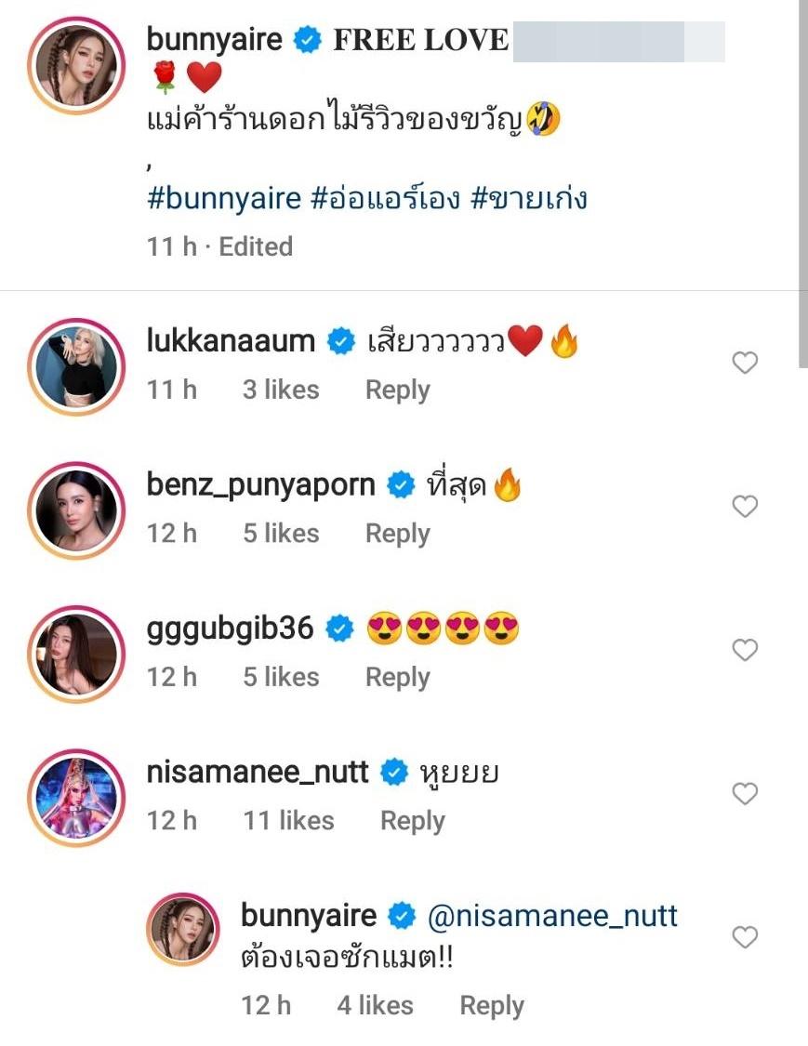
Task: Open gggubgib36's profile avatar
Action: click(x=75, y=652)
